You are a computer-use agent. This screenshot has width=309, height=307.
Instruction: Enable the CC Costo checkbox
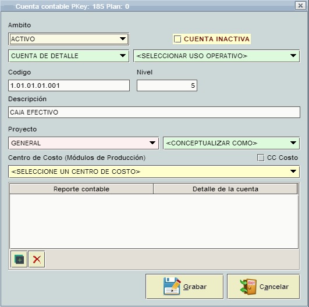point(261,158)
